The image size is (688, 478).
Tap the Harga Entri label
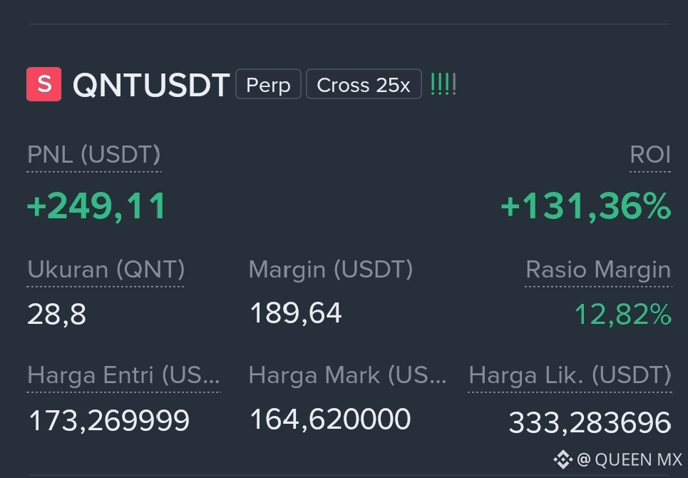click(x=124, y=375)
